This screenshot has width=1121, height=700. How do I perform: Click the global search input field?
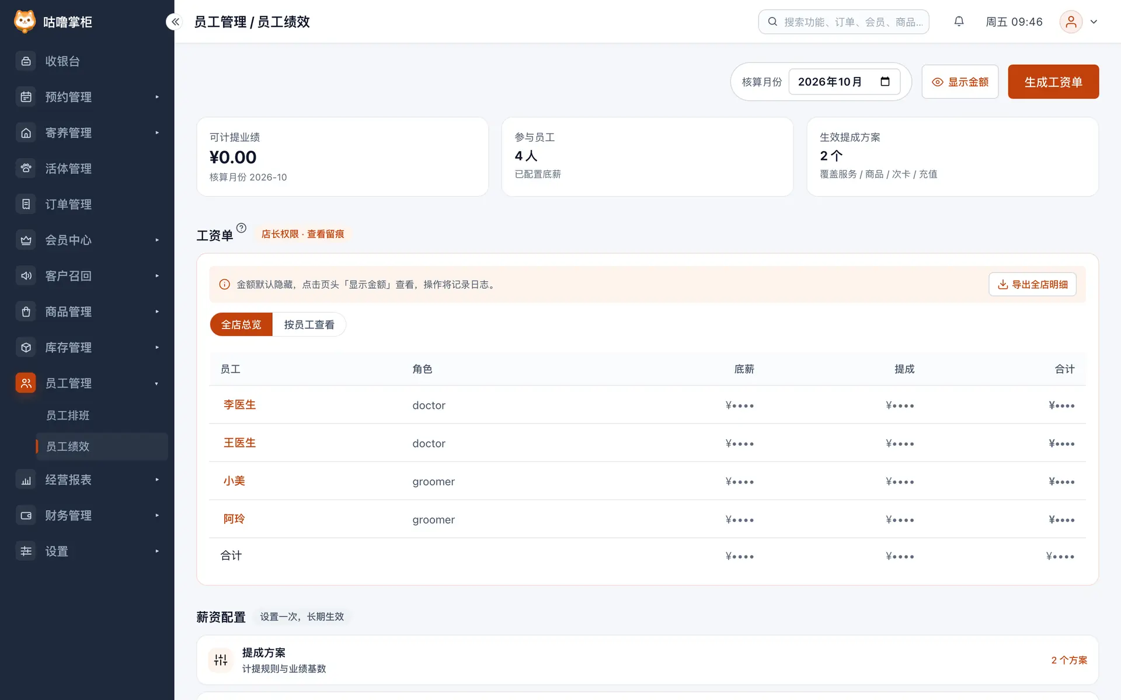coord(844,22)
